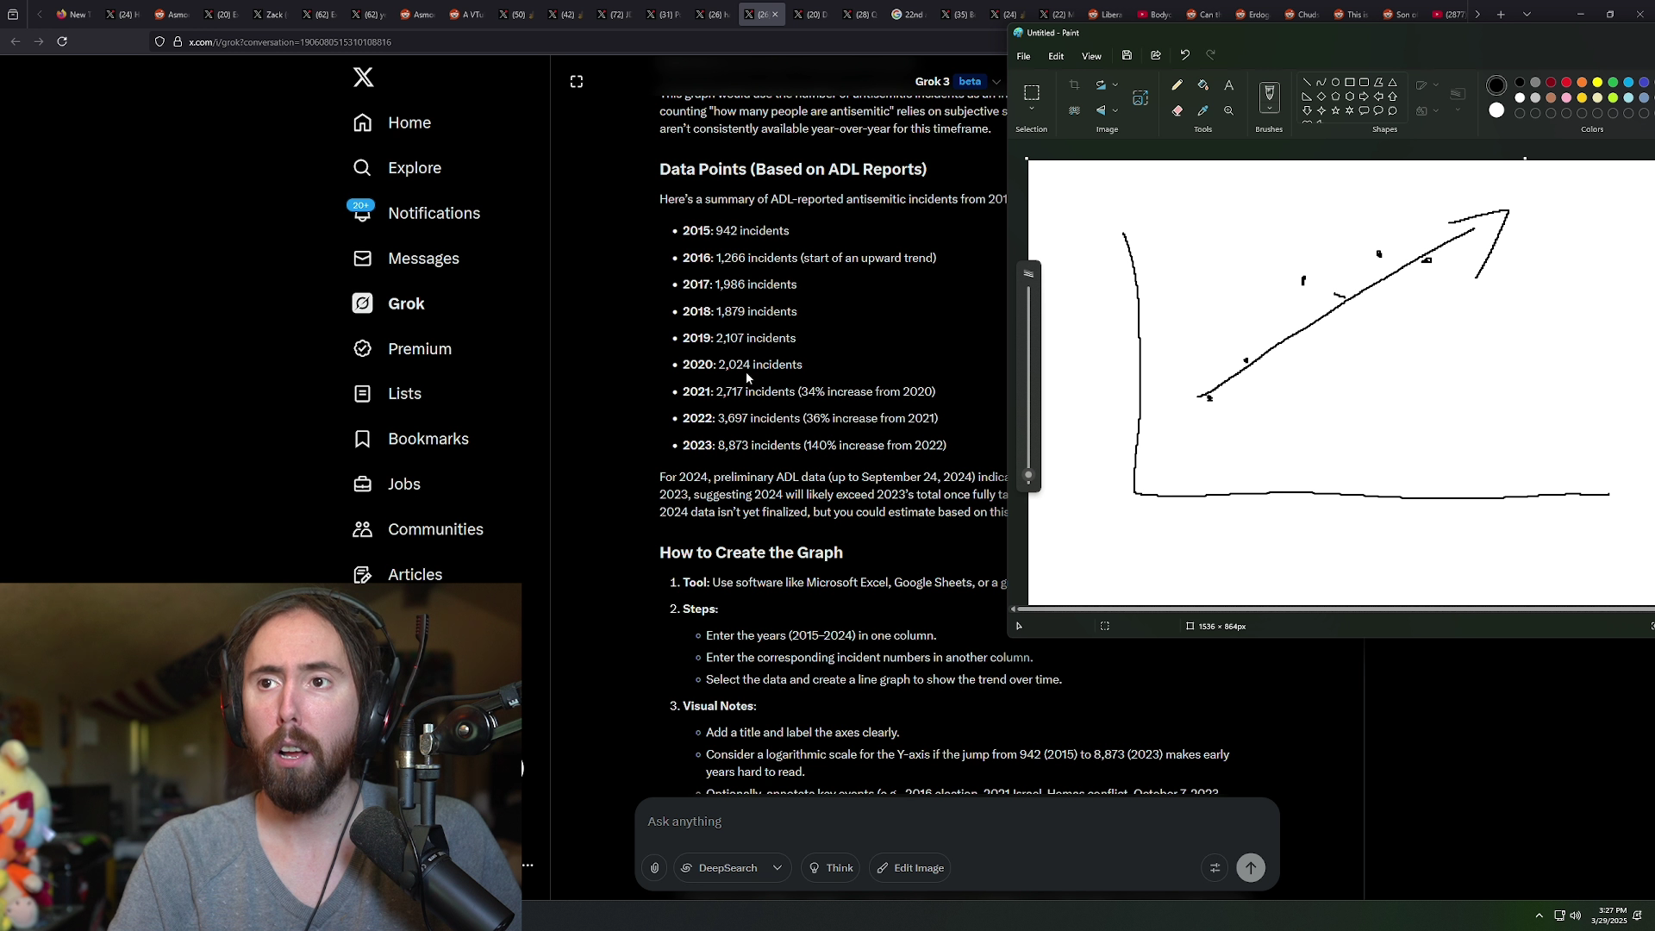This screenshot has height=931, width=1655.
Task: Select Color 1 black primary swatch
Action: (x=1496, y=85)
